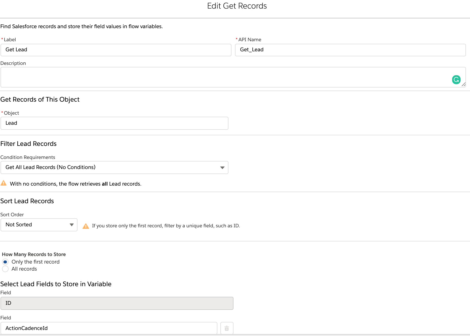Click the trash icon beside ActionCadenceId field
The height and width of the screenshot is (336, 470).
227,328
